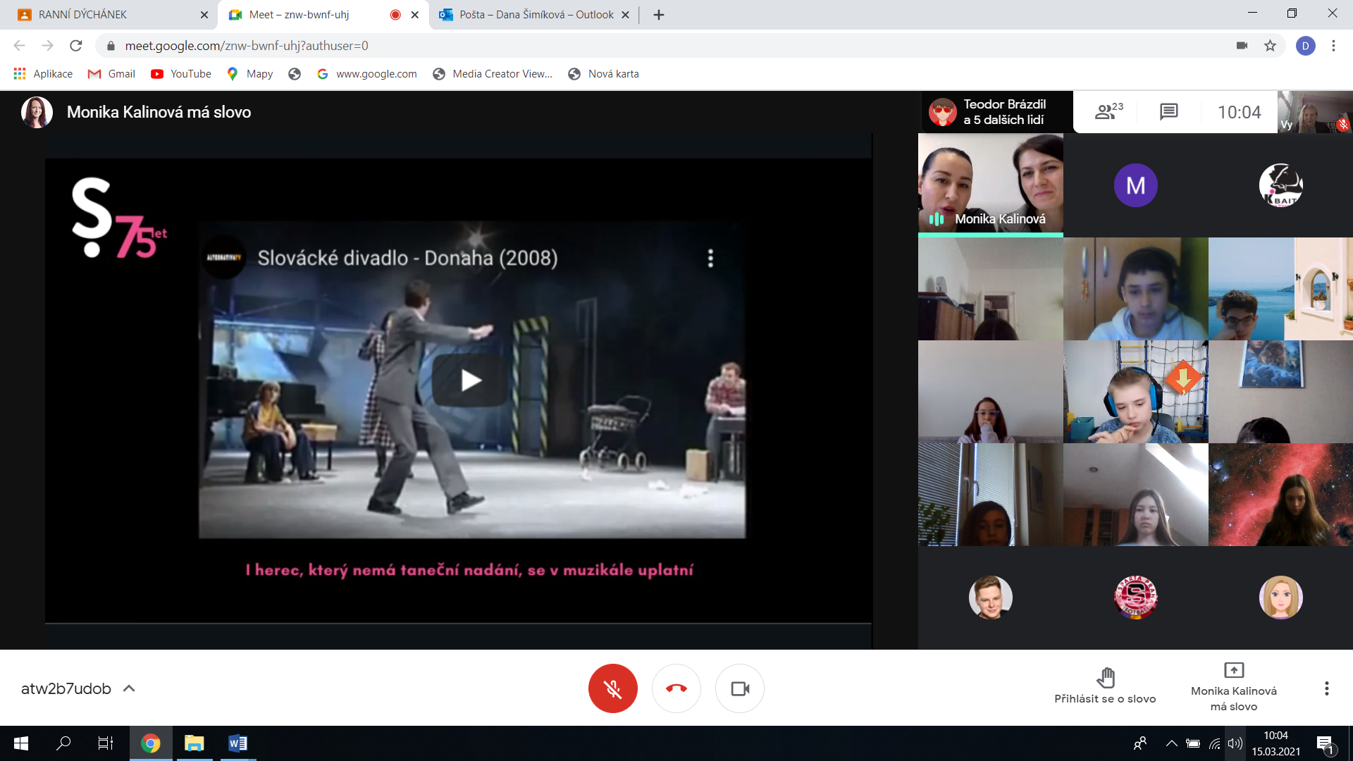Click the video channel avatar icon
Viewport: 1353px width, 761px height.
click(224, 257)
